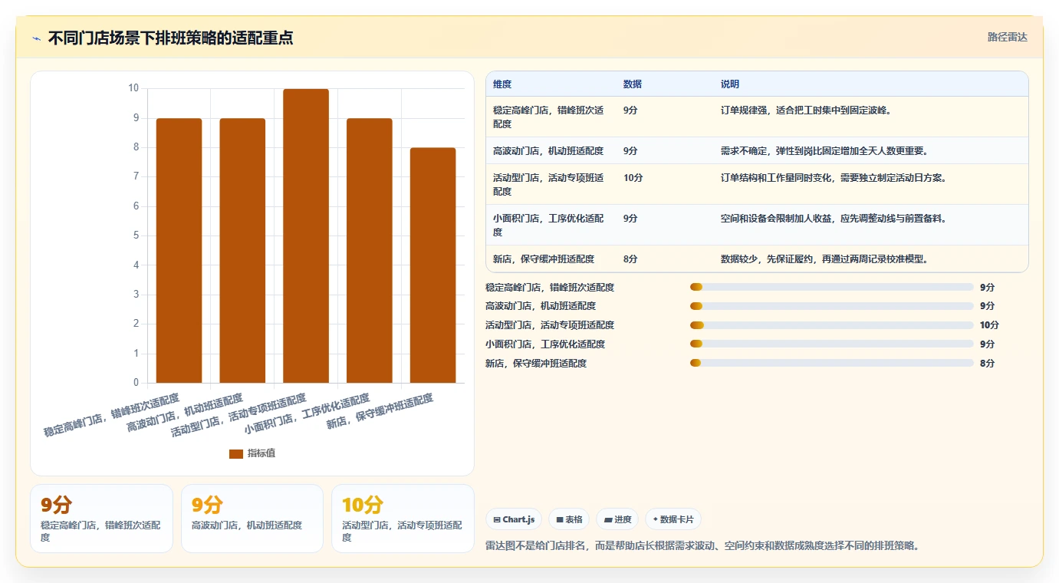Click the bar for 高波动门店 in the chart

pos(242,250)
